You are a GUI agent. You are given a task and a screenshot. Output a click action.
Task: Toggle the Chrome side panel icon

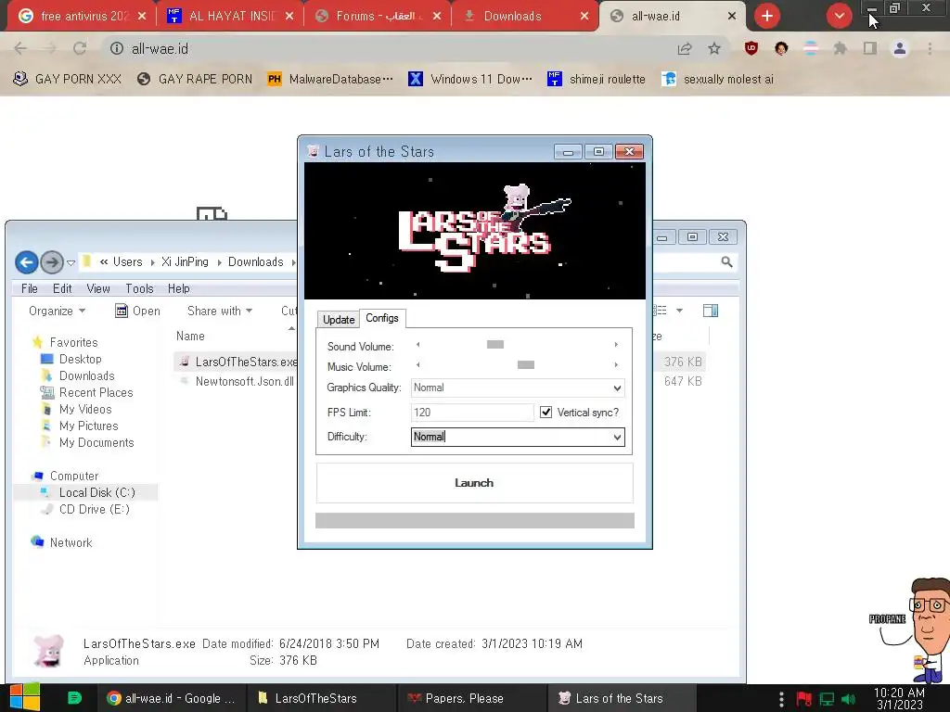(x=870, y=48)
